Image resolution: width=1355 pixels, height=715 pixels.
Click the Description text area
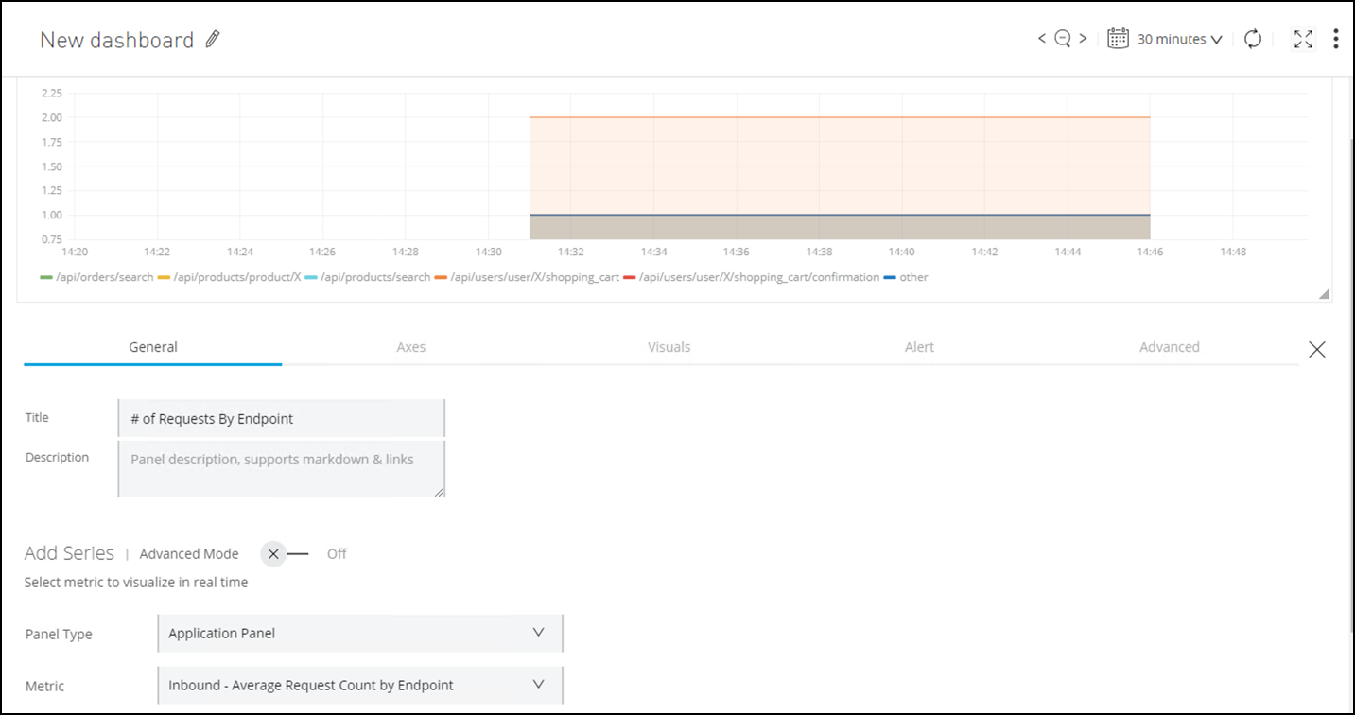tap(281, 468)
